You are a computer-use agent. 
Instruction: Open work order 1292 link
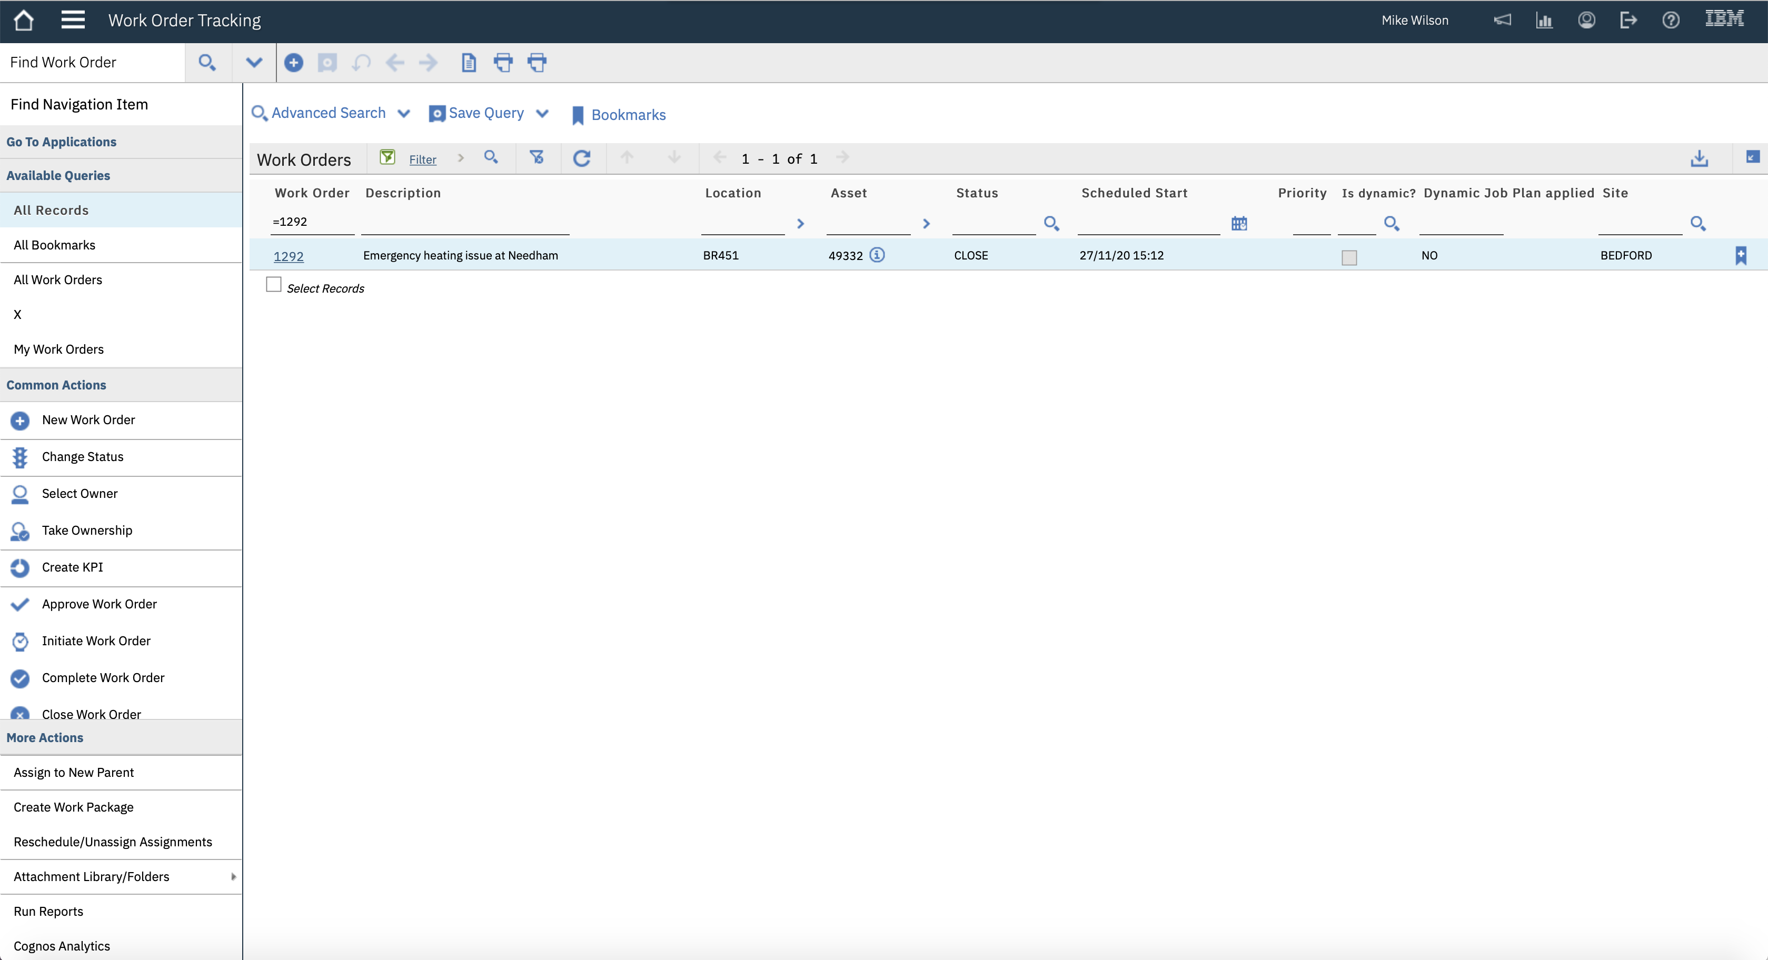click(x=289, y=256)
